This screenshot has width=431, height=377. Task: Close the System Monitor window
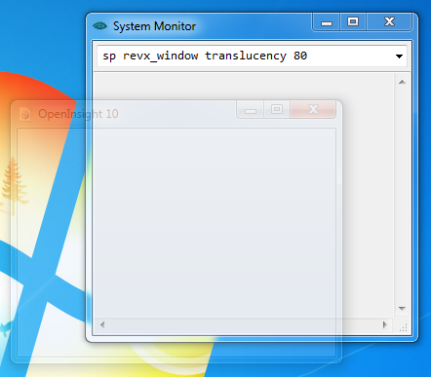[389, 22]
